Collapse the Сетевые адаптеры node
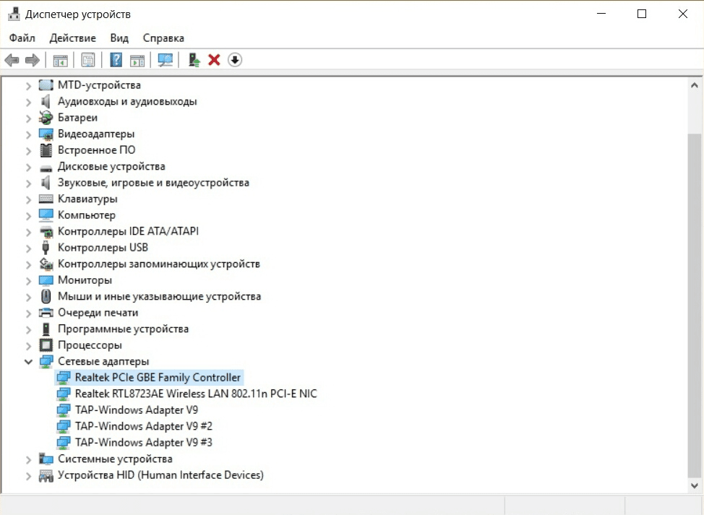The height and width of the screenshot is (515, 704). [28, 362]
